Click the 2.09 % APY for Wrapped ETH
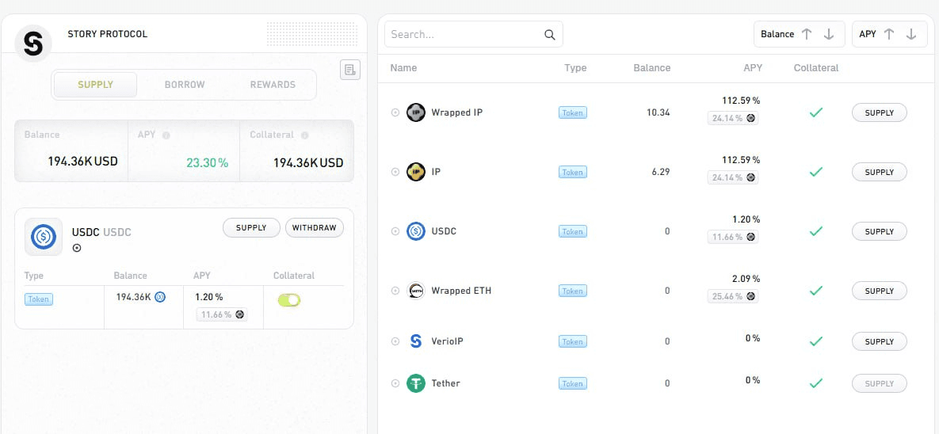The width and height of the screenshot is (939, 434). [746, 278]
